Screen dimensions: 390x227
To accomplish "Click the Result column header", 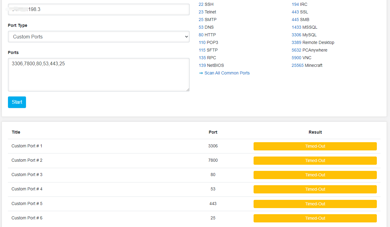I will pyautogui.click(x=315, y=132).
